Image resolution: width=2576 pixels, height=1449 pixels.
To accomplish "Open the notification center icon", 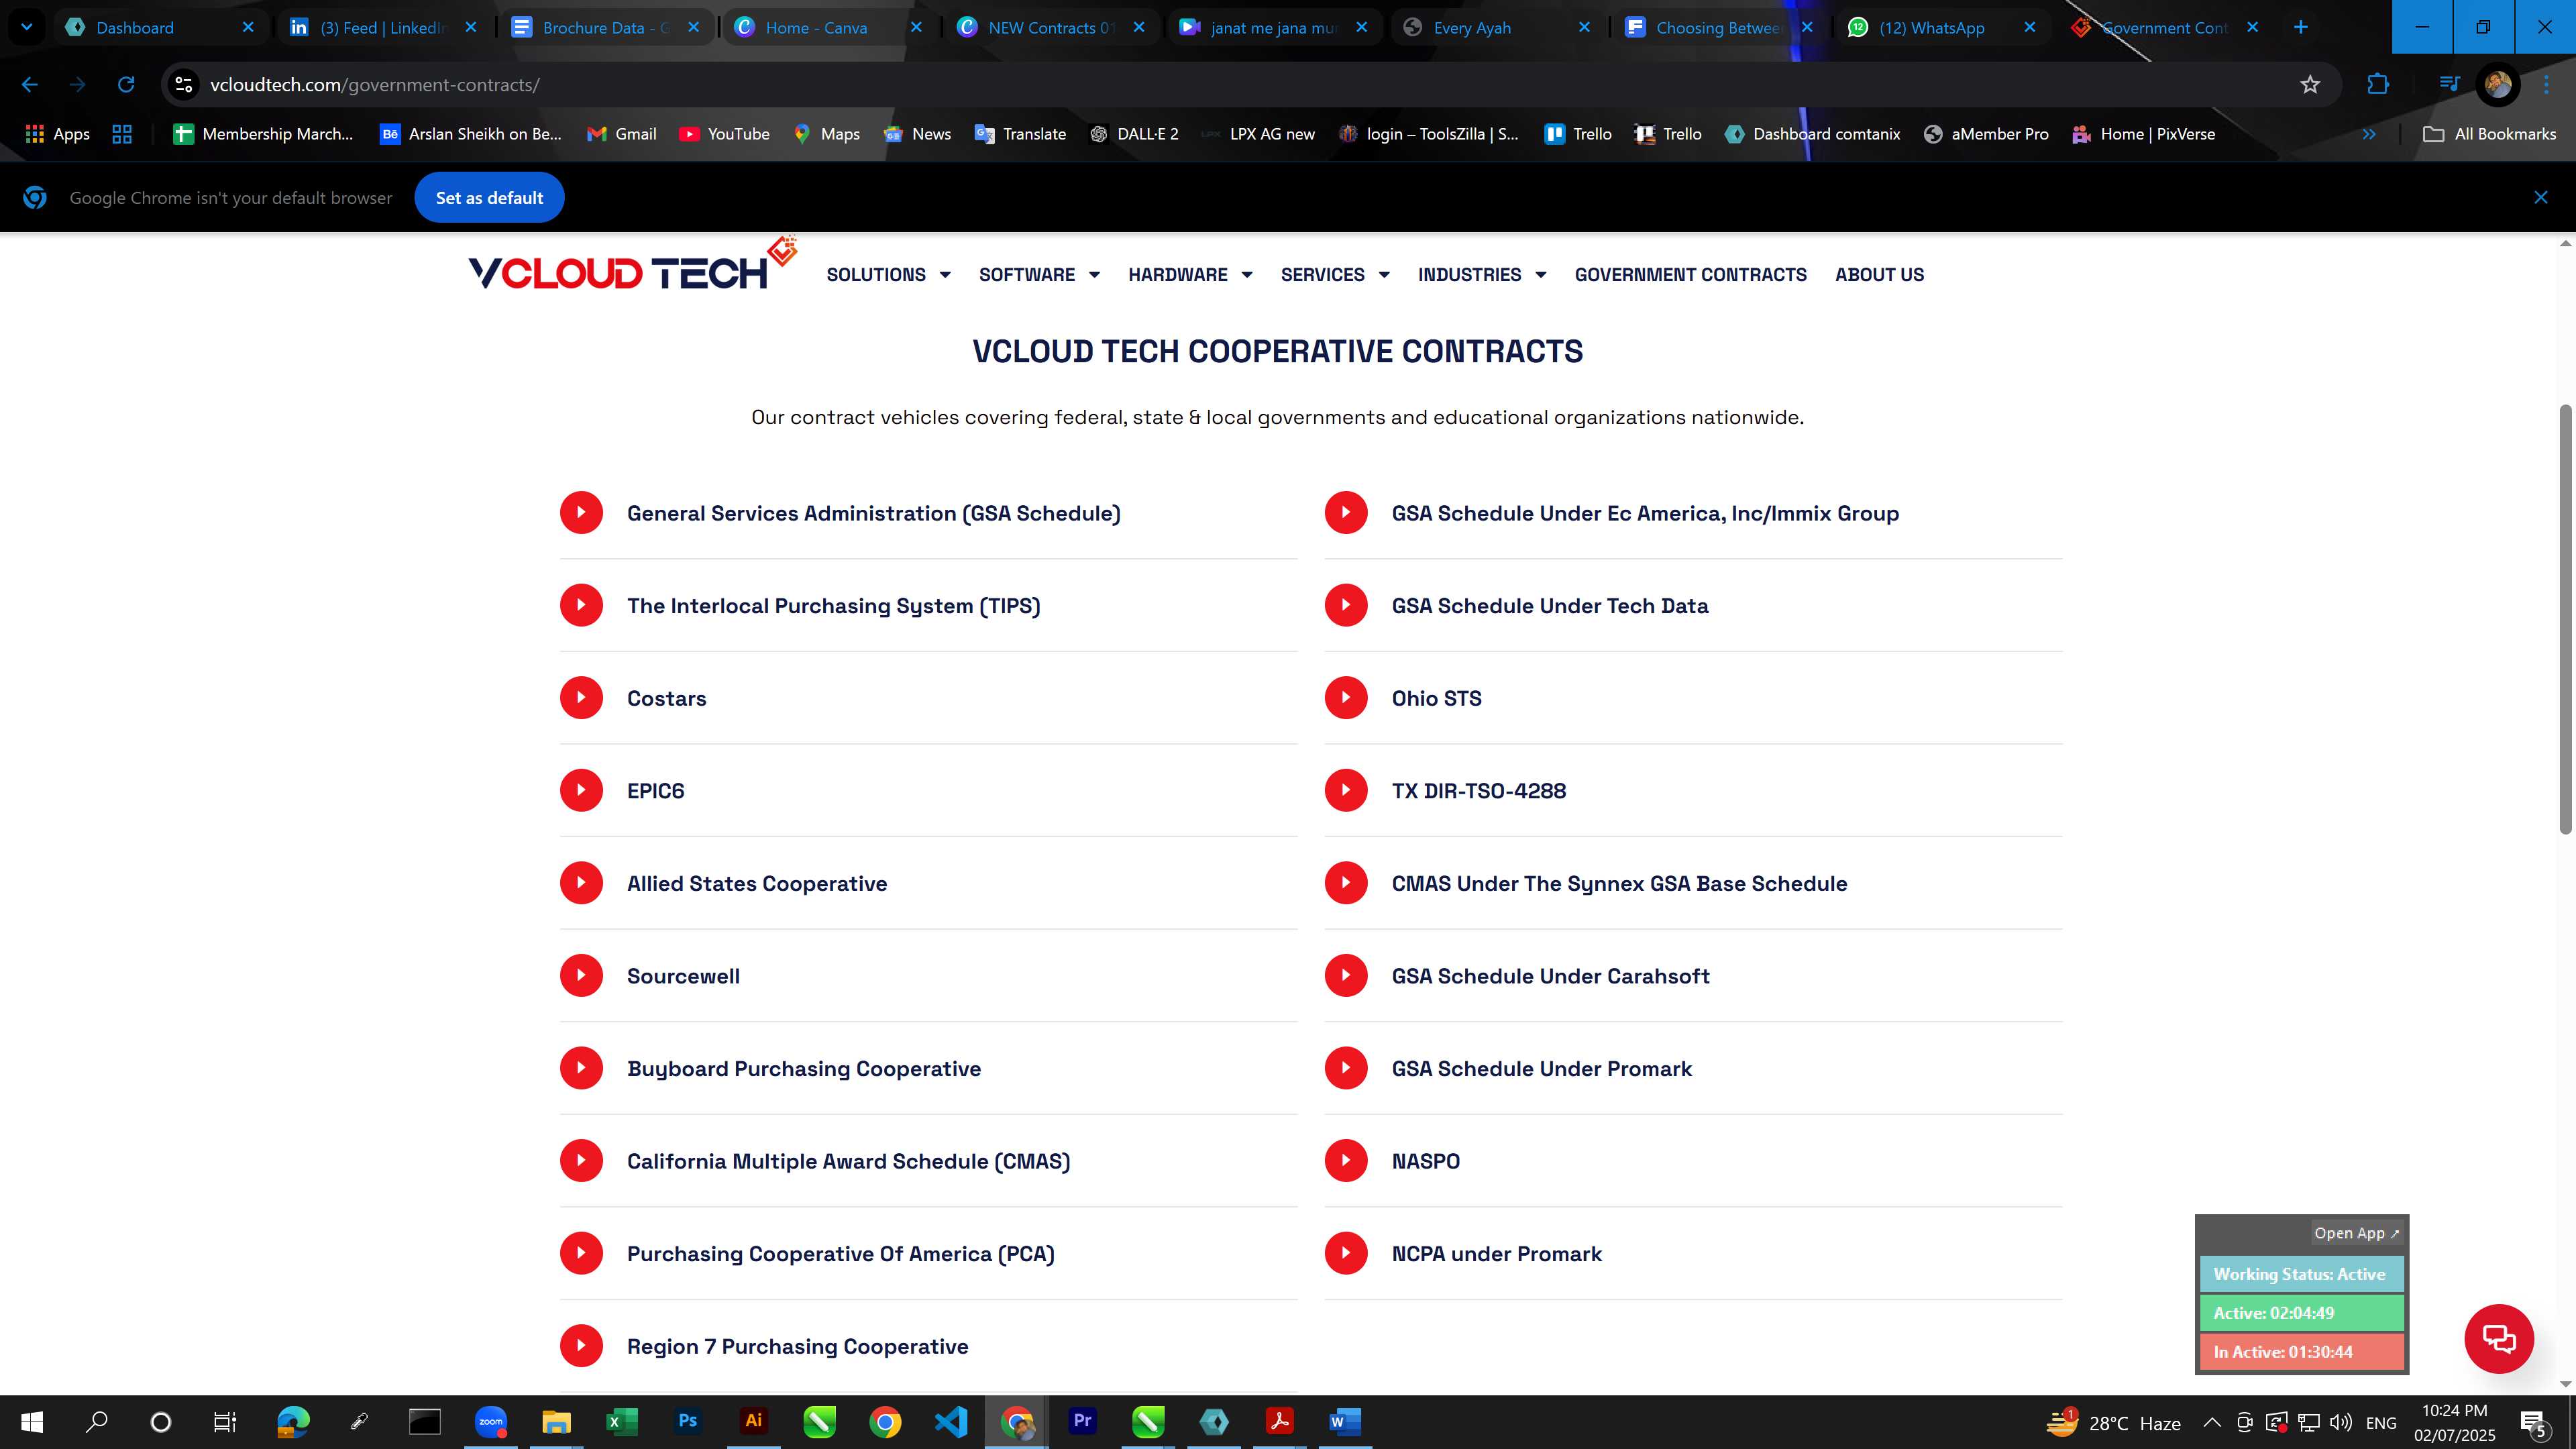I will (x=2534, y=1422).
